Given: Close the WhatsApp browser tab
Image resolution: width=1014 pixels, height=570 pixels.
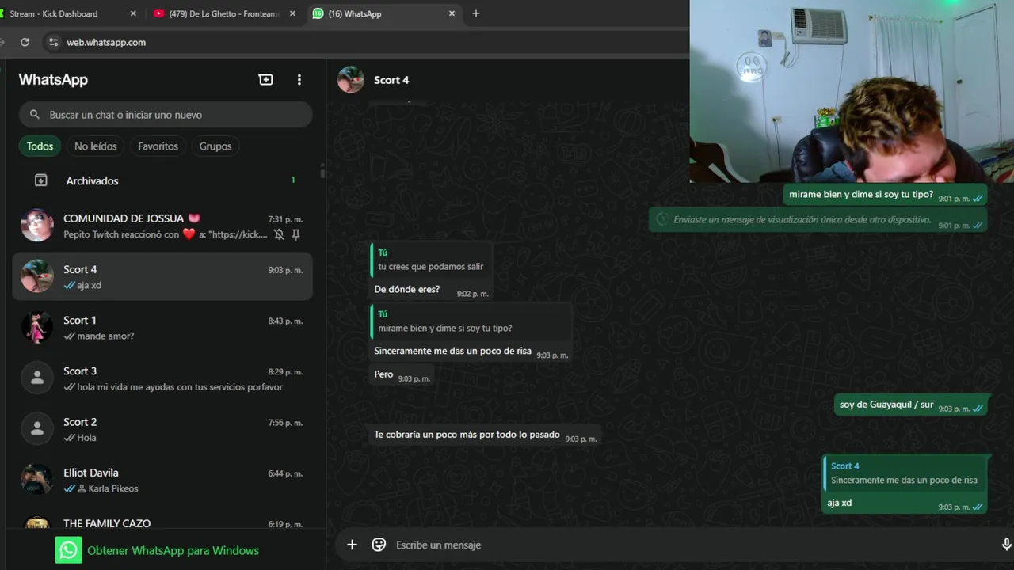Looking at the screenshot, I should point(452,13).
